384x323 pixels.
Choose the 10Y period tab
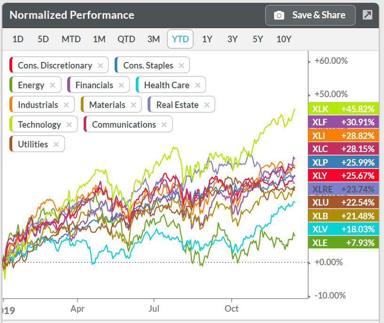(284, 39)
